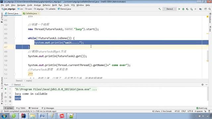This screenshot has height=119, width=212.
Task: Open the VCS menu
Action: 73,5
